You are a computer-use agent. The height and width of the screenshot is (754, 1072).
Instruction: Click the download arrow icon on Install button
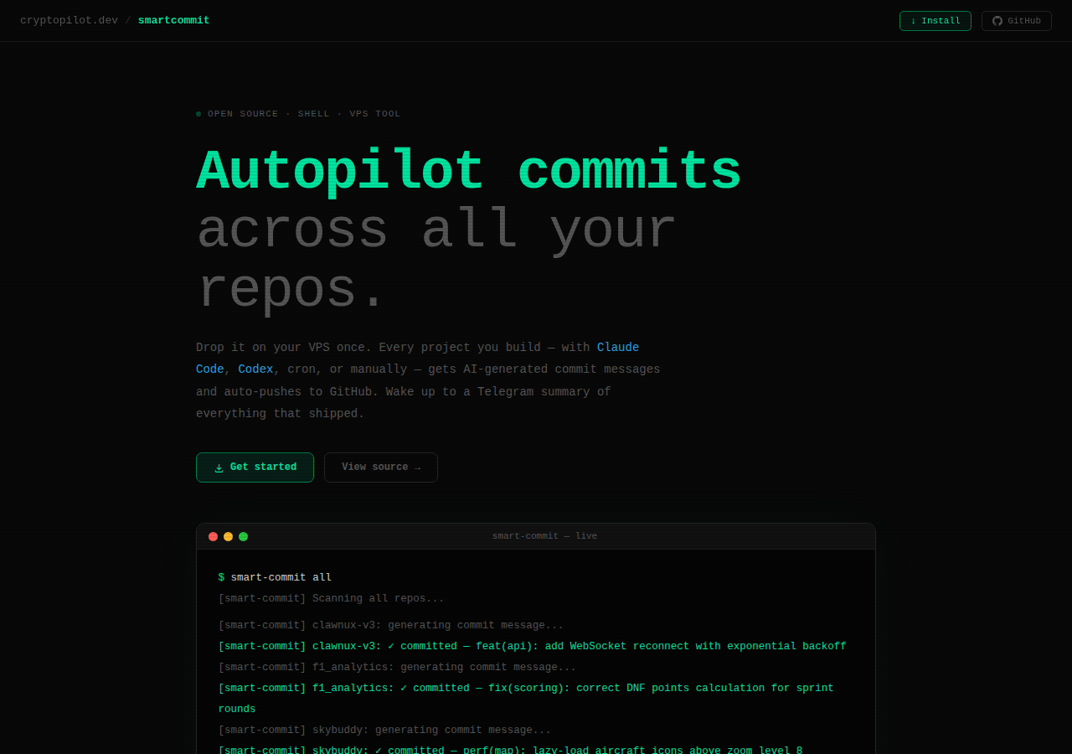(915, 20)
